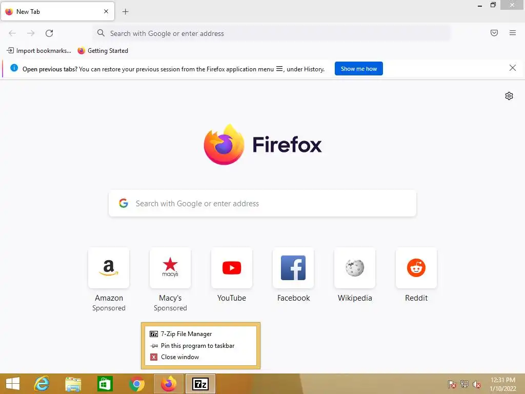Click the 7-Zip taskbar button
525x394 pixels.
pyautogui.click(x=200, y=384)
